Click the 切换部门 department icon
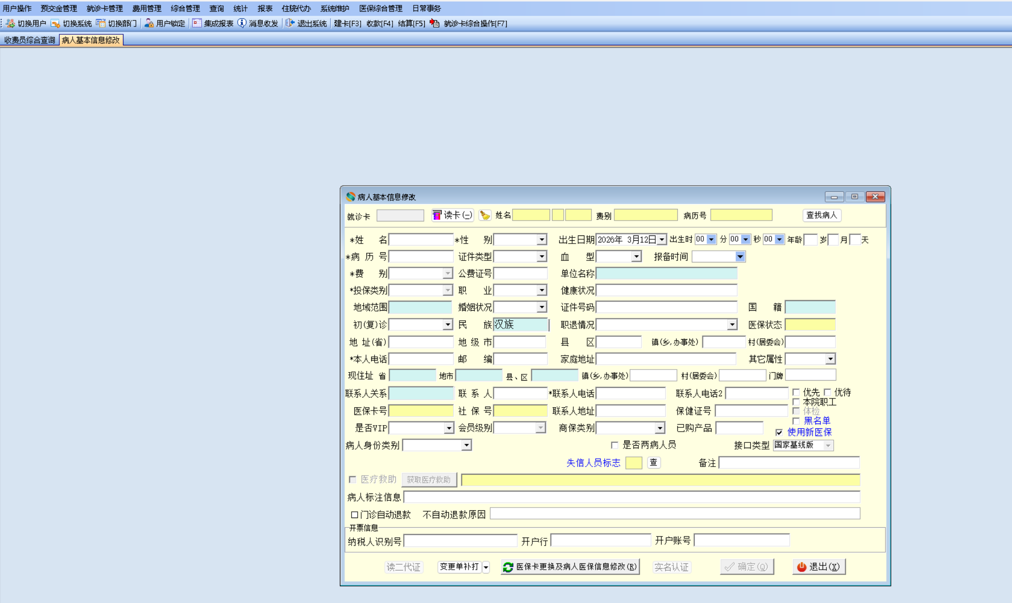1012x603 pixels. pos(101,23)
